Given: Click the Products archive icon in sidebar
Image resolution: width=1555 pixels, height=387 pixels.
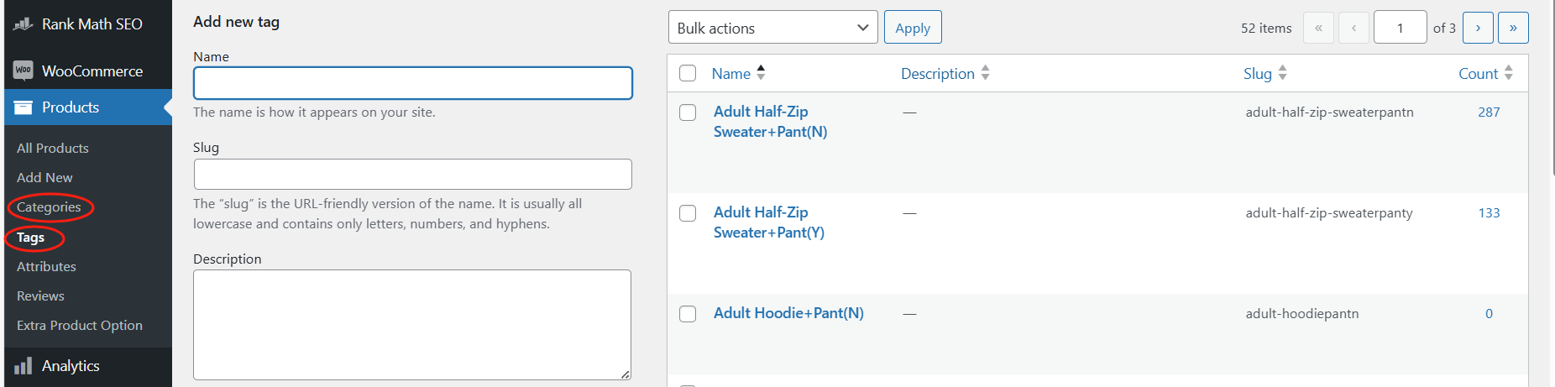Looking at the screenshot, I should point(24,107).
